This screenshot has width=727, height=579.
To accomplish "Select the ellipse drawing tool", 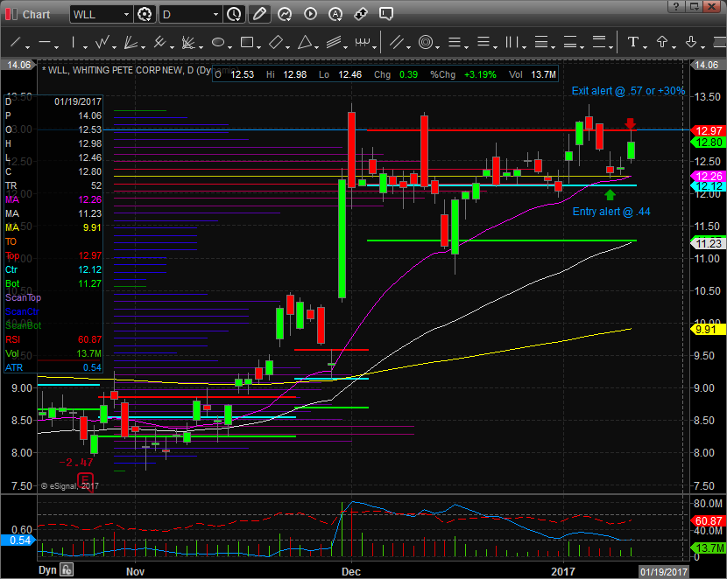I will pos(218,43).
